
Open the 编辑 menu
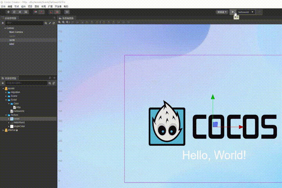(x=10, y=7)
